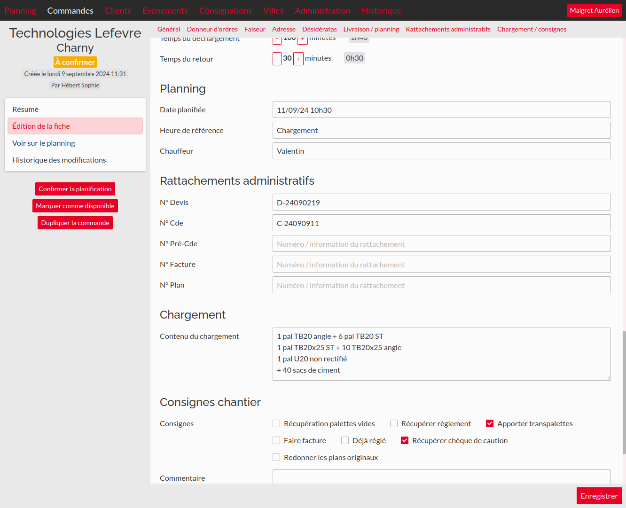The height and width of the screenshot is (508, 626).
Task: Click the page vertical scrollbar thumb
Action: click(624, 392)
